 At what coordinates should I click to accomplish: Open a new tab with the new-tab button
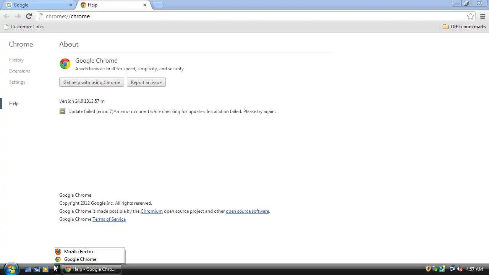(158, 5)
